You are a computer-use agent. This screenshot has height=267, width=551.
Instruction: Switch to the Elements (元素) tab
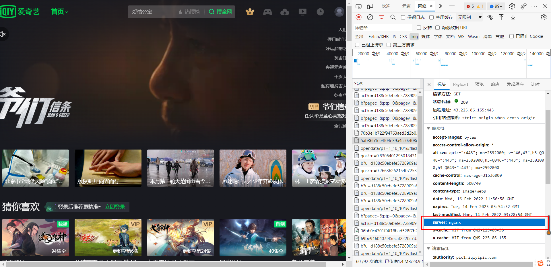tap(406, 6)
